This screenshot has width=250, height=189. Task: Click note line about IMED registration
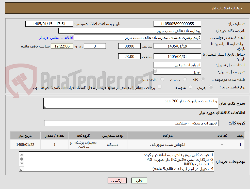click(198, 164)
